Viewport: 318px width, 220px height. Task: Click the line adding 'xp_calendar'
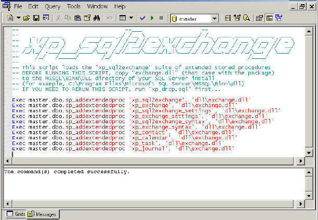point(125,138)
